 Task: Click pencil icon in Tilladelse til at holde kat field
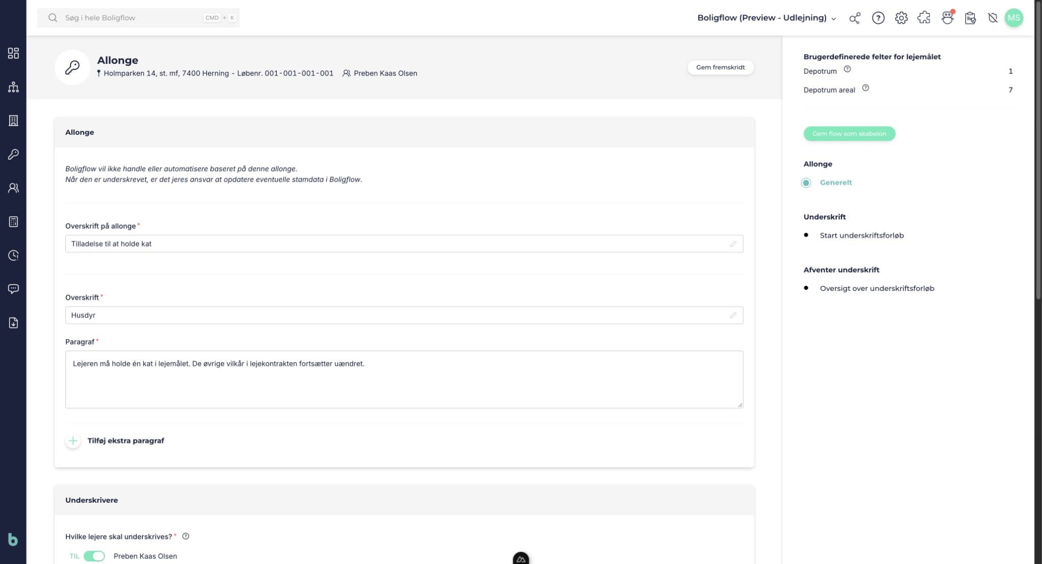(x=733, y=243)
